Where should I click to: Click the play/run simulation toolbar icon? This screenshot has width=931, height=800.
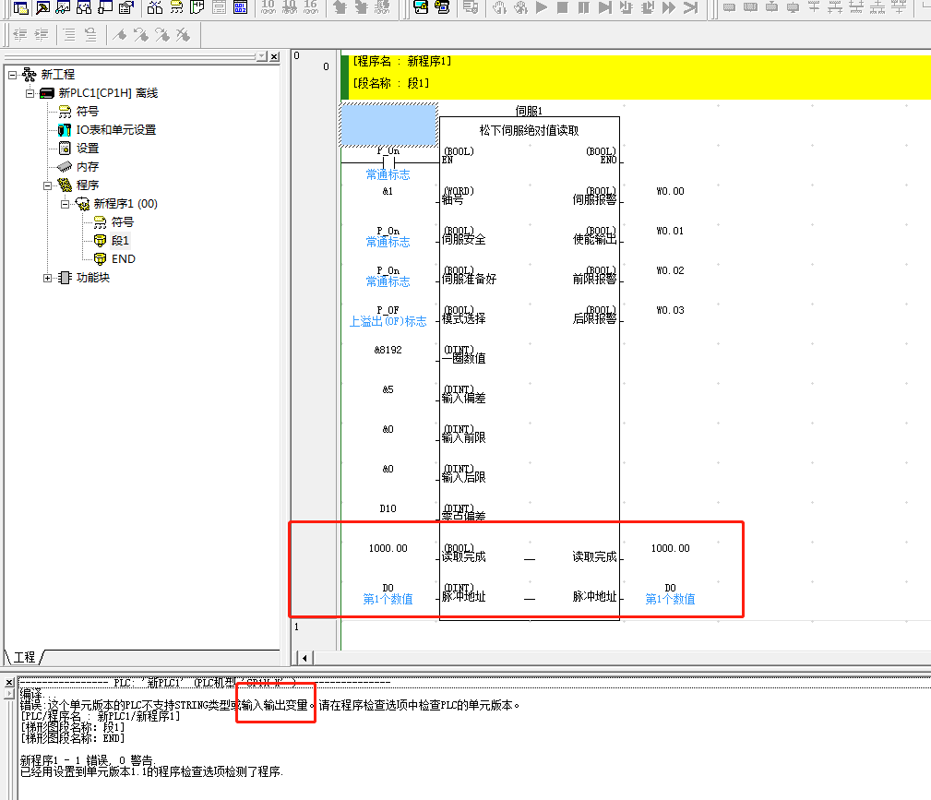541,7
